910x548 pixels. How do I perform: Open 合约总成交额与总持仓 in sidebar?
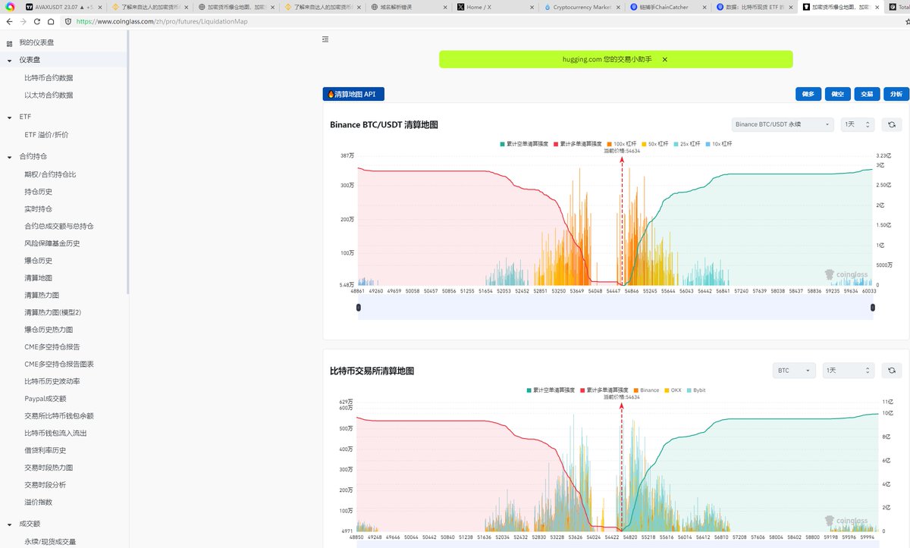(59, 226)
